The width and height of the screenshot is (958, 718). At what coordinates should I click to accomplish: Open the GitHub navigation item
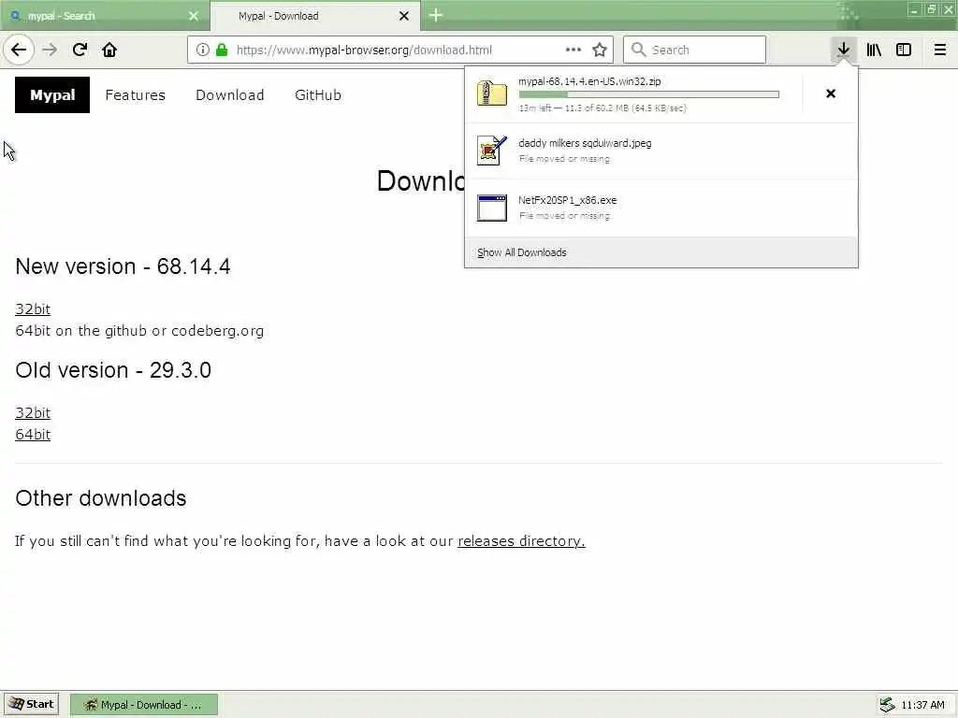point(318,95)
